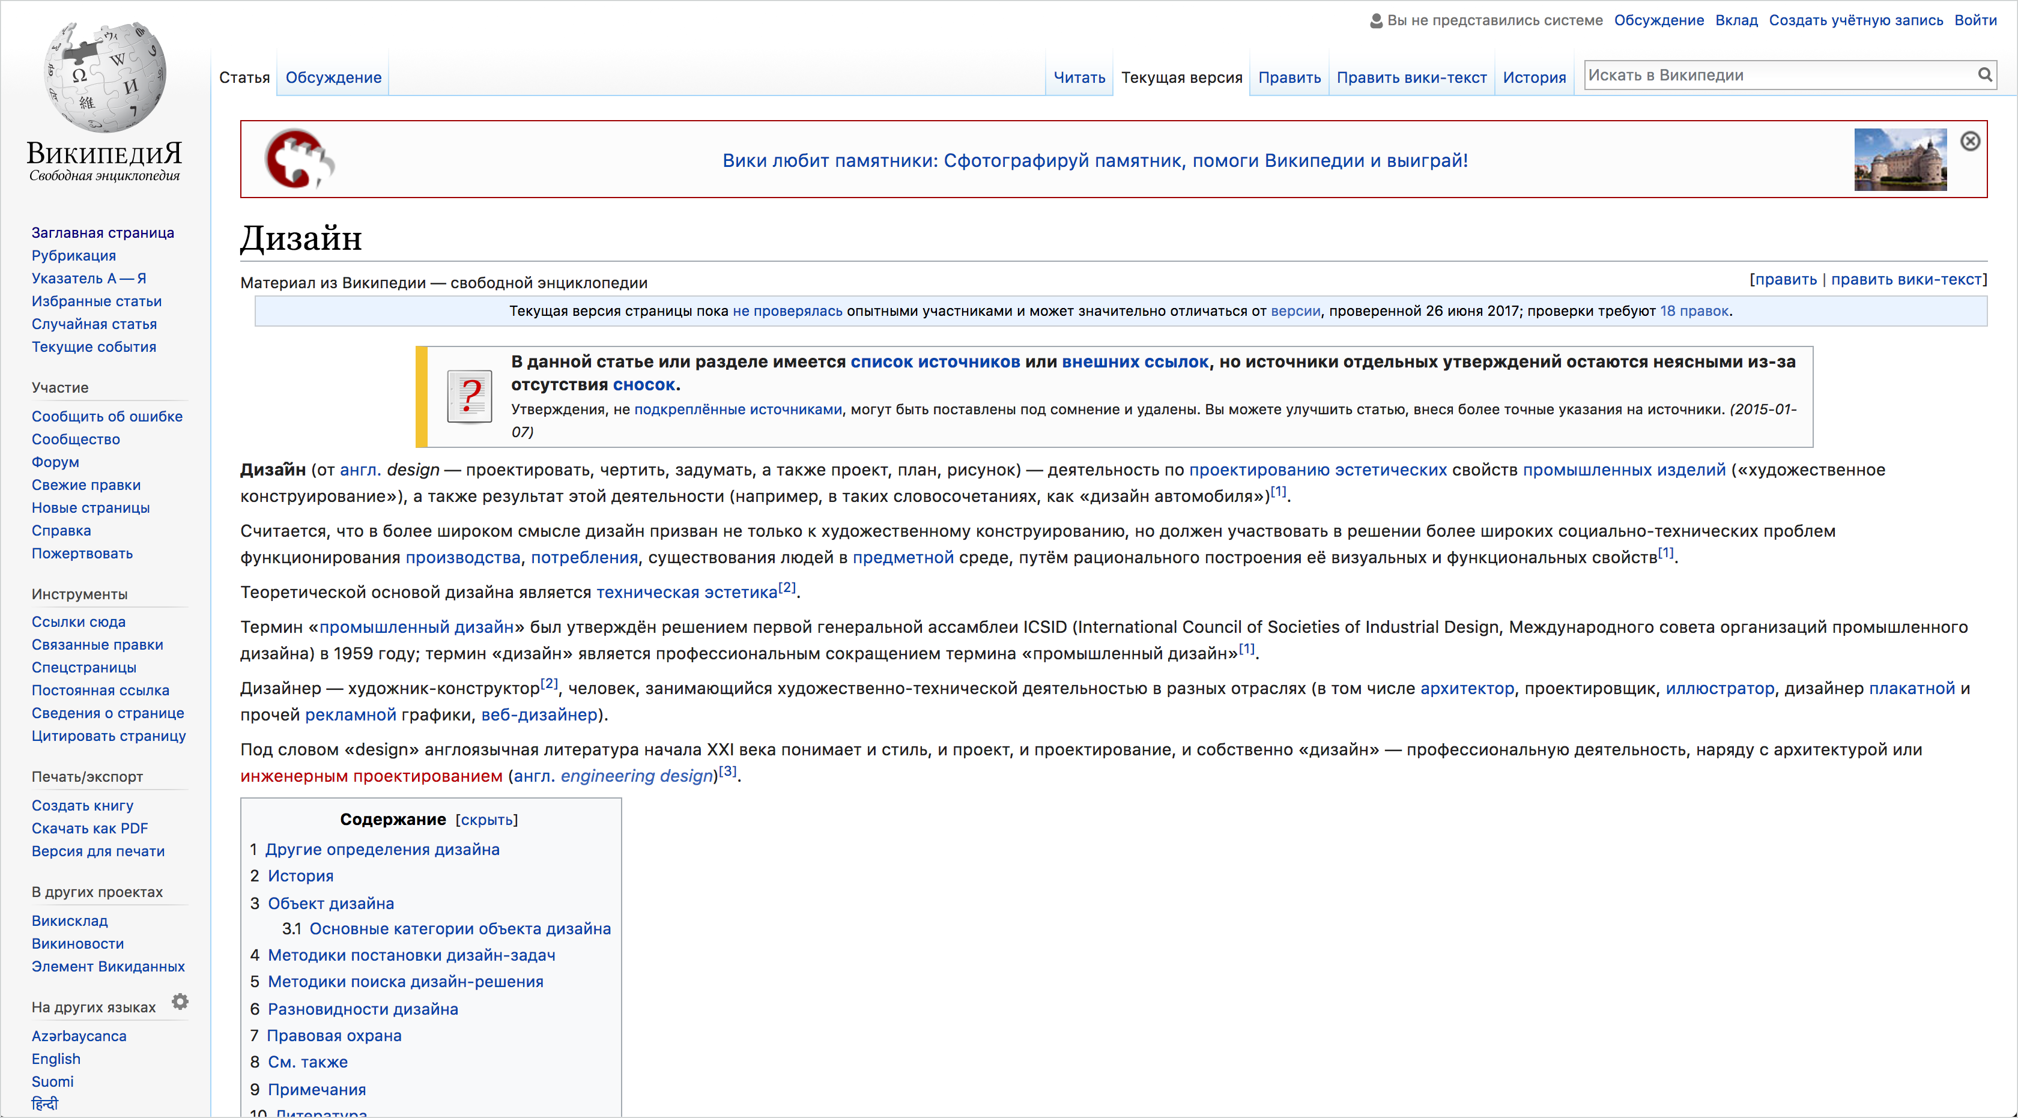This screenshot has height=1118, width=2018.
Task: Click Пожертвовать donate link
Action: [x=82, y=553]
